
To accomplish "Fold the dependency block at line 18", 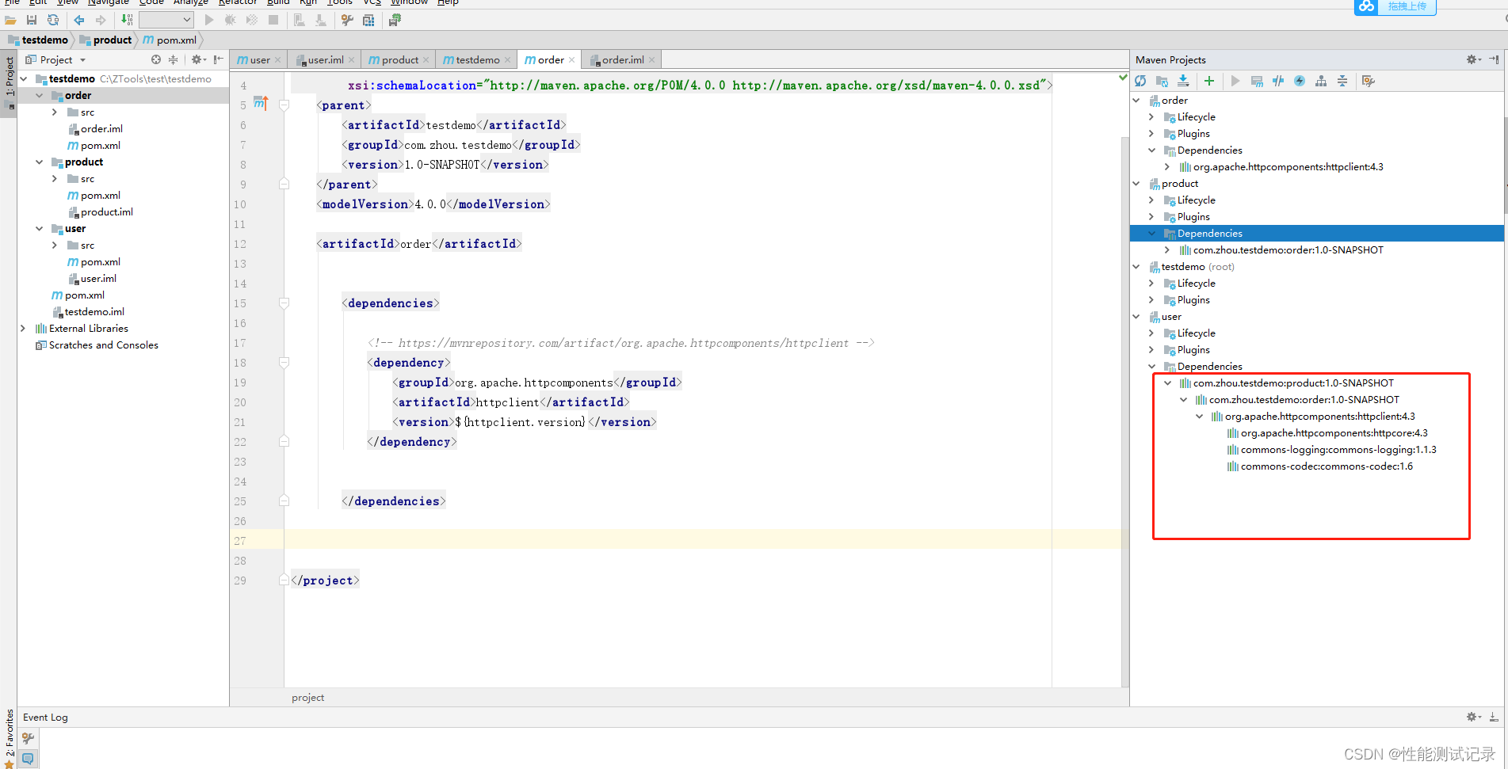I will pos(284,362).
